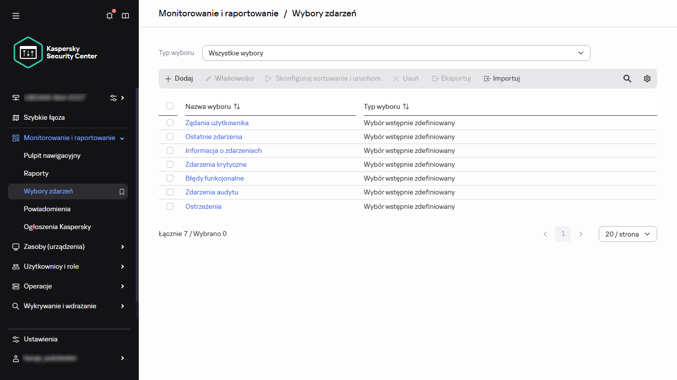This screenshot has width=677, height=380.
Task: Open the hamburger navigation menu
Action: pyautogui.click(x=15, y=15)
